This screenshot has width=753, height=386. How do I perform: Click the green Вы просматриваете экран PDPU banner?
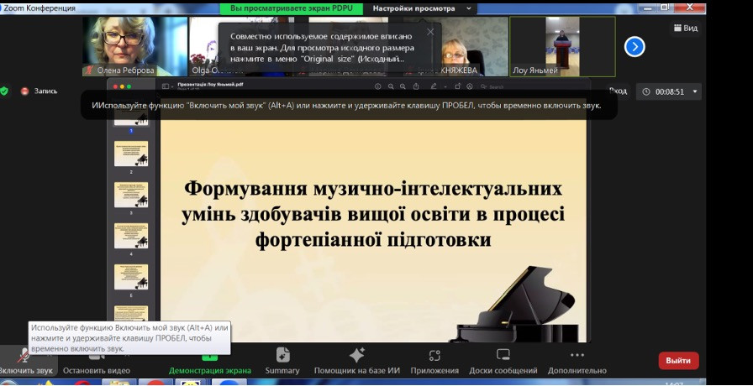291,8
